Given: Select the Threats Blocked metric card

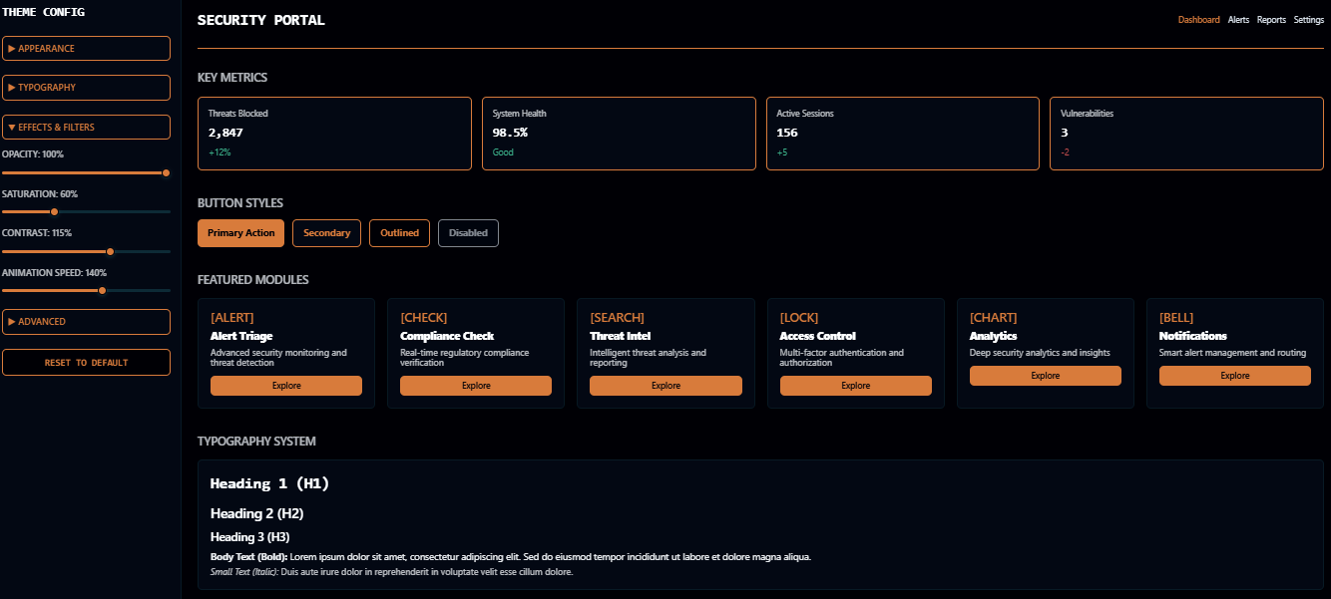Looking at the screenshot, I should point(334,134).
